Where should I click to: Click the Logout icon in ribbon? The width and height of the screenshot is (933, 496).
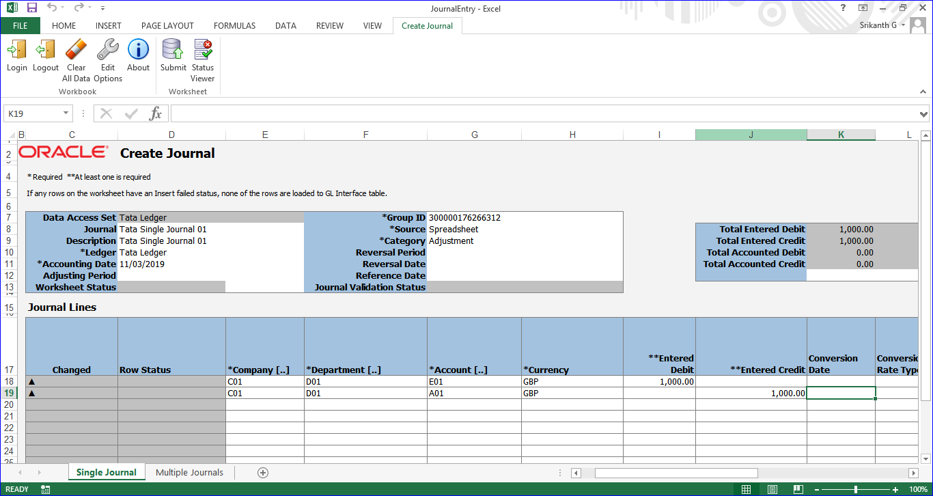tap(46, 50)
